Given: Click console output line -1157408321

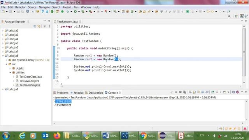Looking at the screenshot, I should click(63, 105).
